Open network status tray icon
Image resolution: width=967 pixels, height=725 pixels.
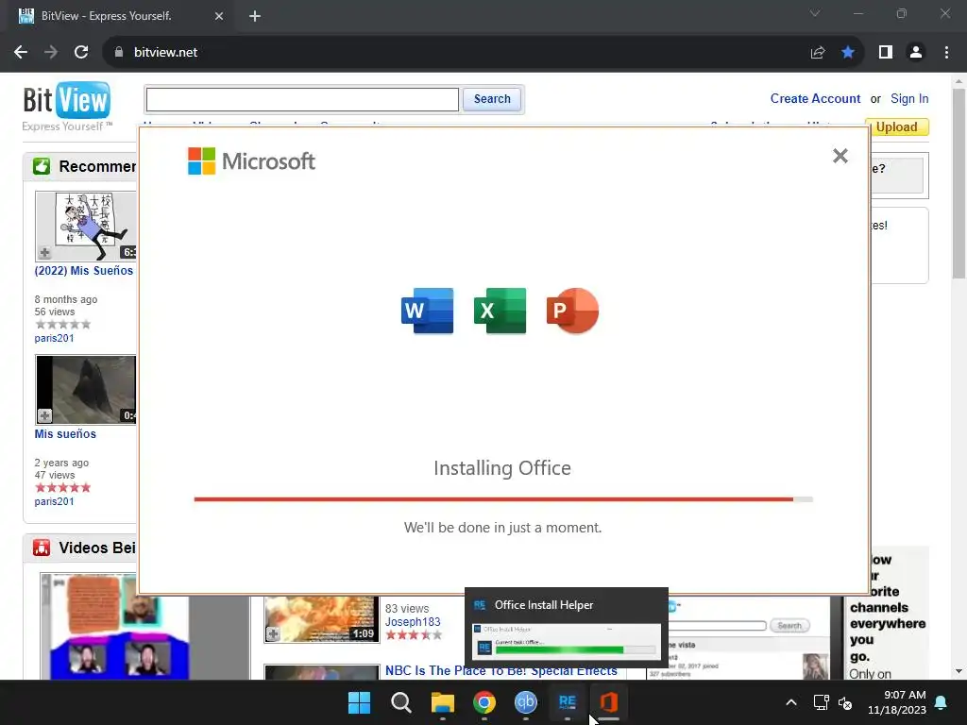821,702
